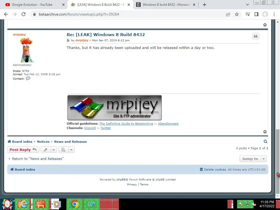Open Action Center flag tray icon
This screenshot has height=210, width=280.
coord(241,204)
